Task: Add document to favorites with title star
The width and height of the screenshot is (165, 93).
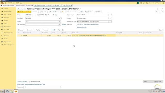Action: click(x=25, y=9)
